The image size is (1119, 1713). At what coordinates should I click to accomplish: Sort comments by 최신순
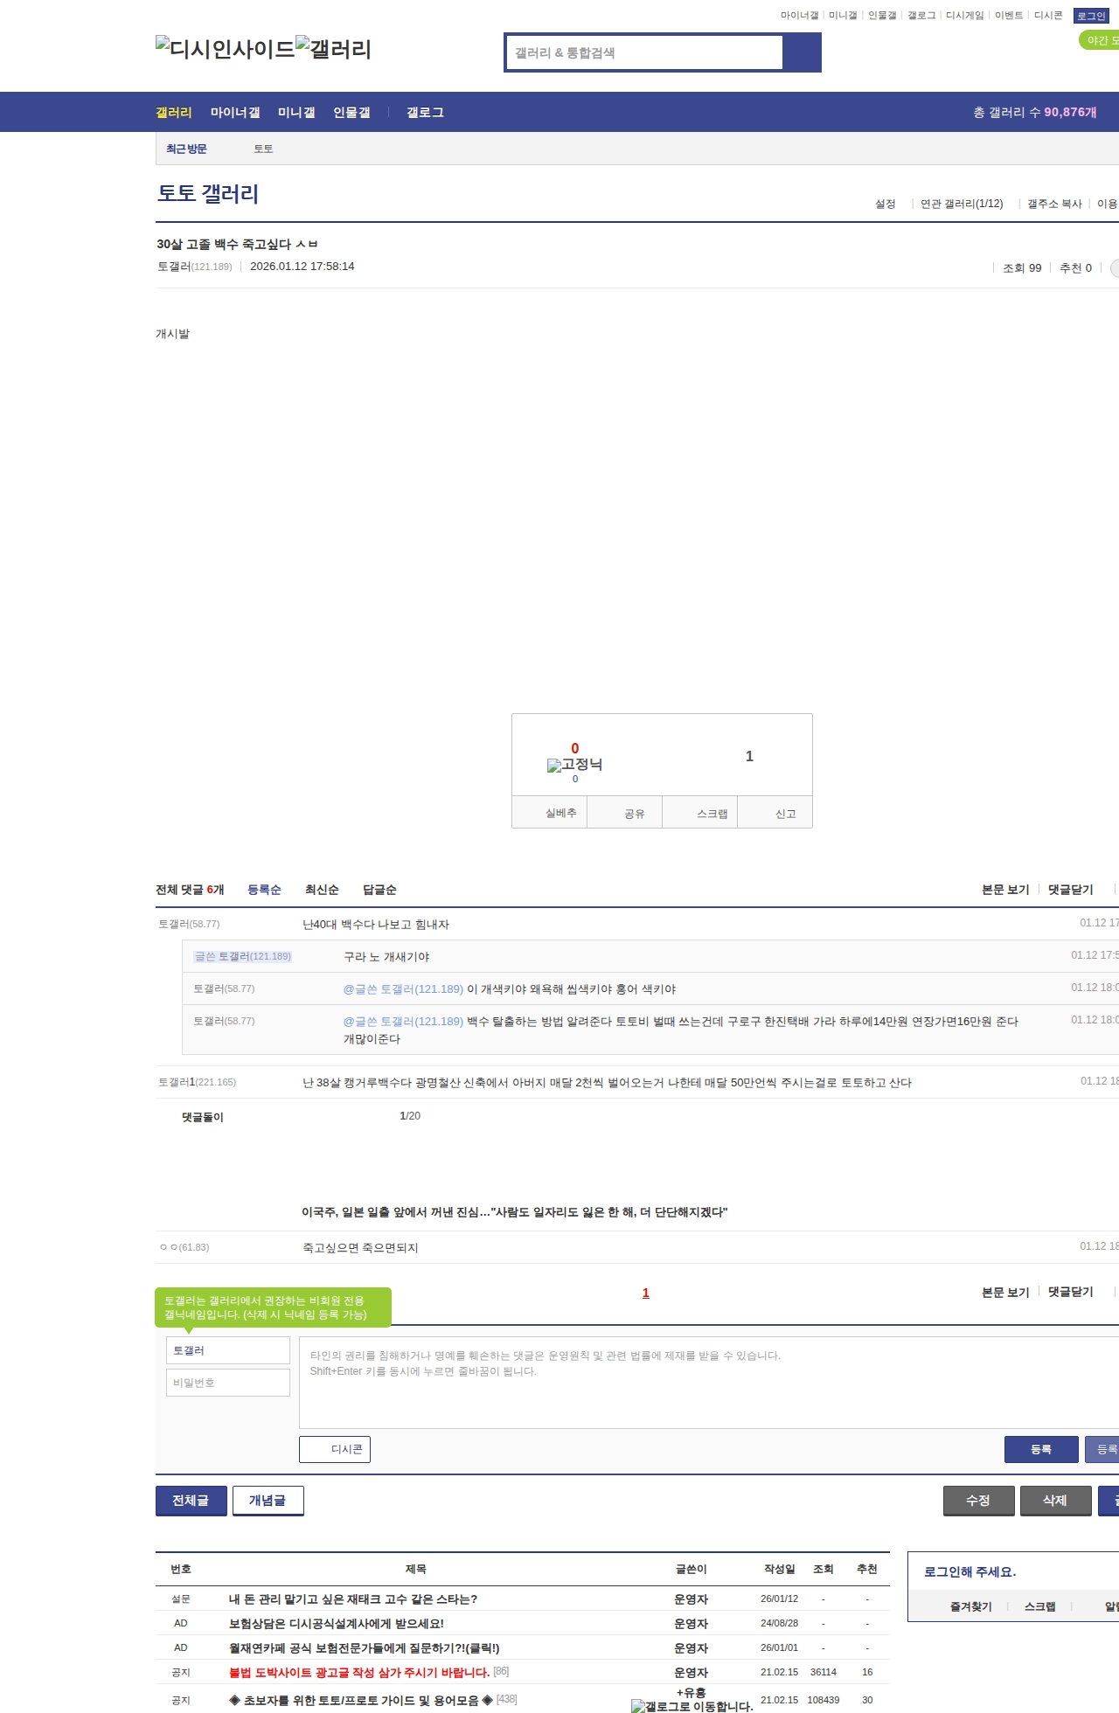click(322, 890)
